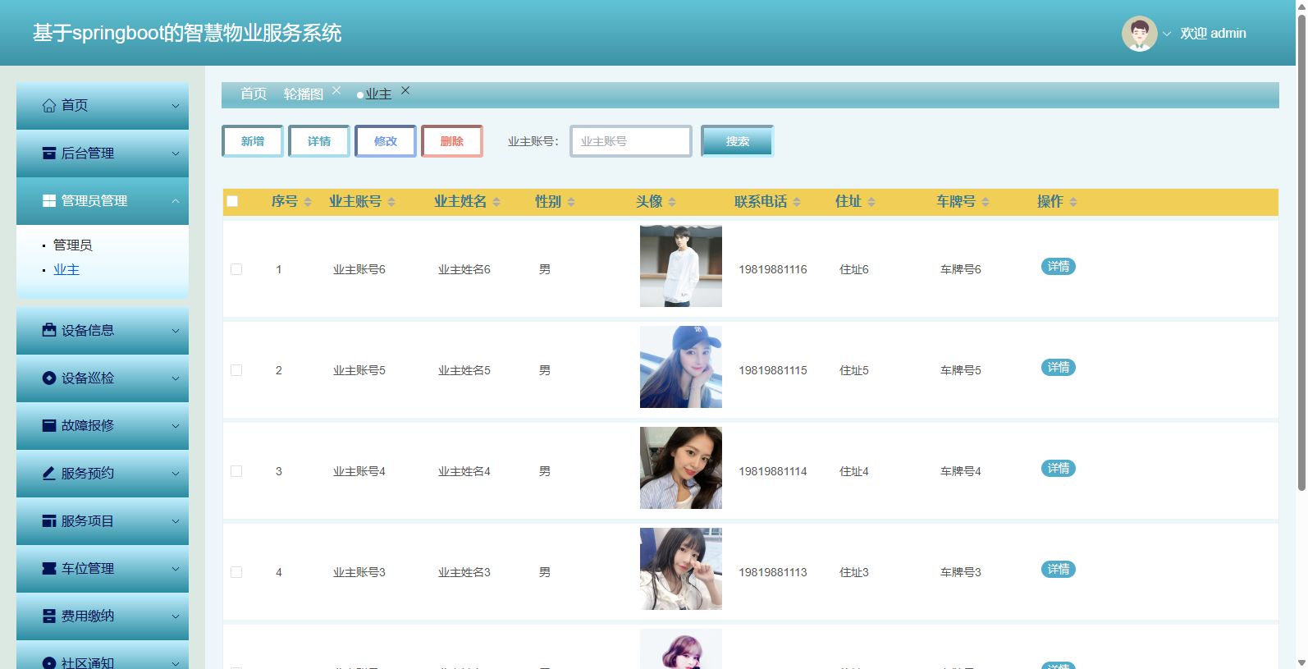Click the 删除 button
This screenshot has height=669, width=1308.
(x=452, y=141)
